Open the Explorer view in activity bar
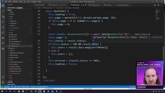Image resolution: width=165 pixels, height=93 pixels. pyautogui.click(x=3, y=5)
